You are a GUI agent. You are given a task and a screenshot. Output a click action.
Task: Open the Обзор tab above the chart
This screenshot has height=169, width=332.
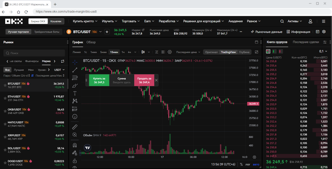[x=91, y=42]
